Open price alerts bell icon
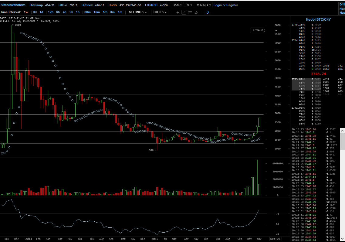The image size is (345, 242). click(208, 12)
